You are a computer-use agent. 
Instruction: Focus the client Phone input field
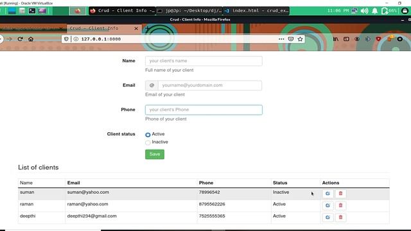(x=204, y=110)
